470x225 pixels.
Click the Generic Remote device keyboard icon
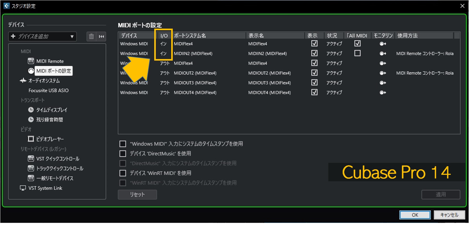31,178
